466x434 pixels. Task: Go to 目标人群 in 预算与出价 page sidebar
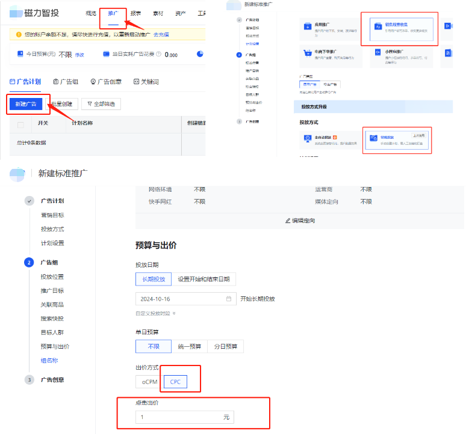[x=52, y=332]
